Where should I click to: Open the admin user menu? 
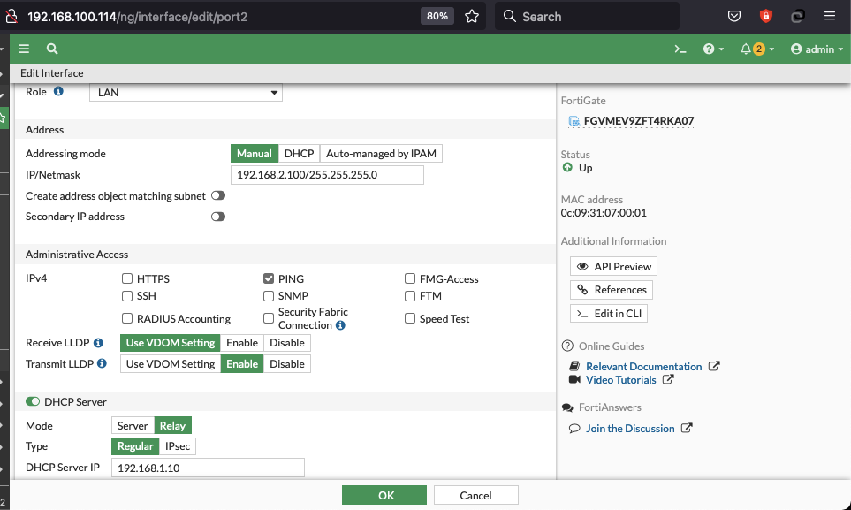(x=817, y=49)
